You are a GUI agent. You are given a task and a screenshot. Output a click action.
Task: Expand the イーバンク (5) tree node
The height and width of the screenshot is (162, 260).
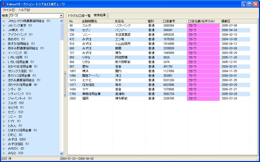(x=4, y=53)
